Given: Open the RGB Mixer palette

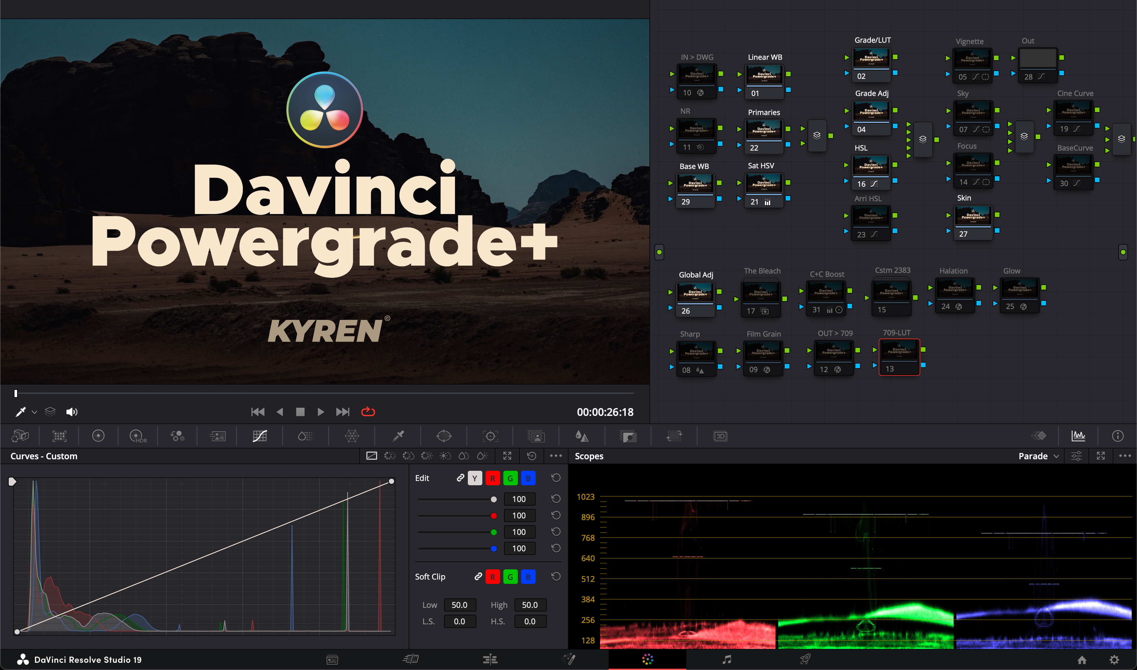Looking at the screenshot, I should [177, 436].
